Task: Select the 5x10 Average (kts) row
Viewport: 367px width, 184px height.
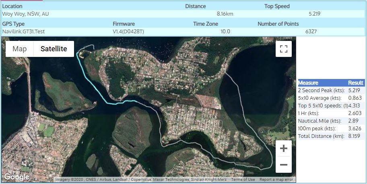Action: 331,98
